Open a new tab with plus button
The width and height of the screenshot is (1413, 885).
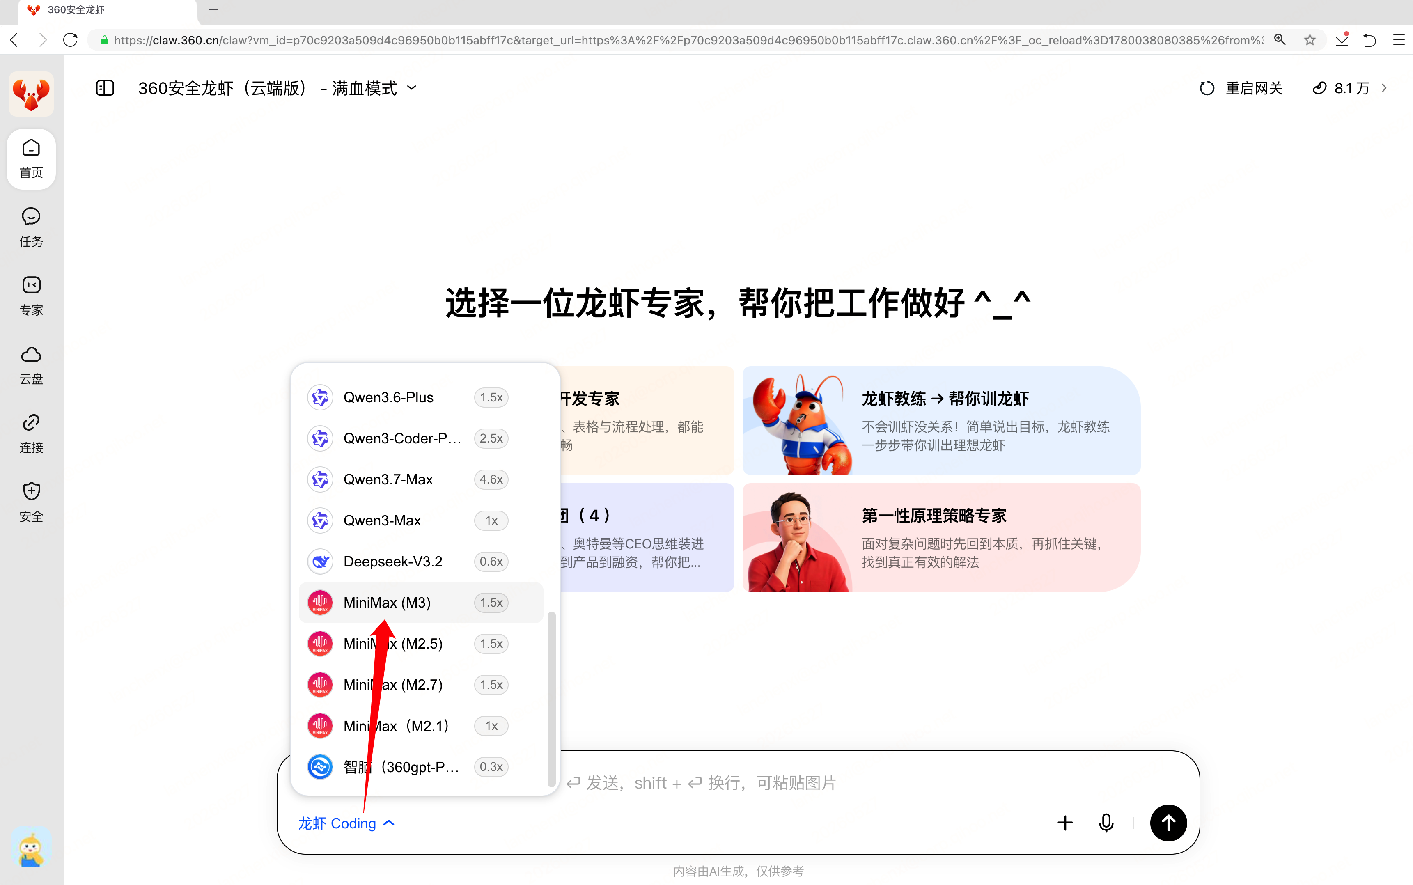tap(213, 9)
